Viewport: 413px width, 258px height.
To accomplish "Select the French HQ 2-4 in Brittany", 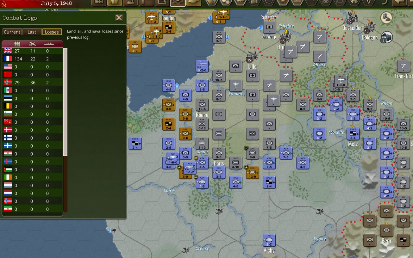I will pos(135,143).
